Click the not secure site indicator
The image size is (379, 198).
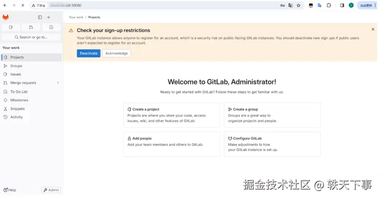[x=39, y=5]
